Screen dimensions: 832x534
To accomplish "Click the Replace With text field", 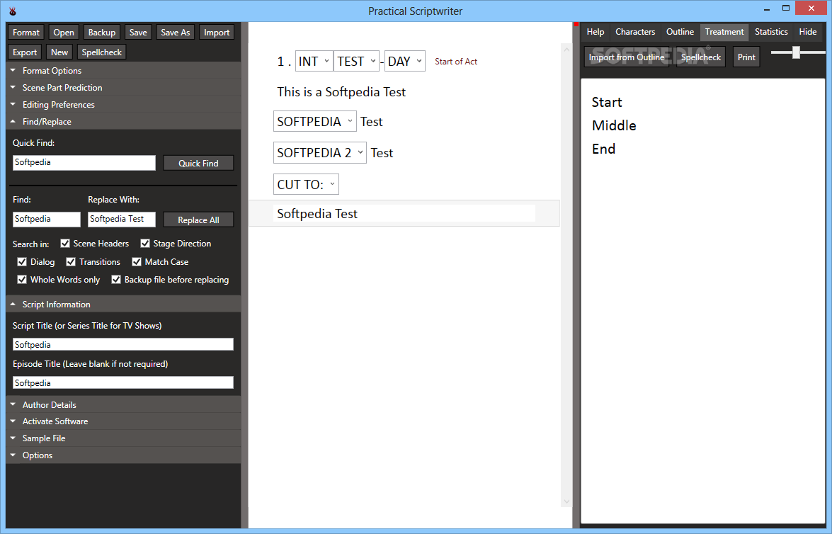I will pos(122,220).
